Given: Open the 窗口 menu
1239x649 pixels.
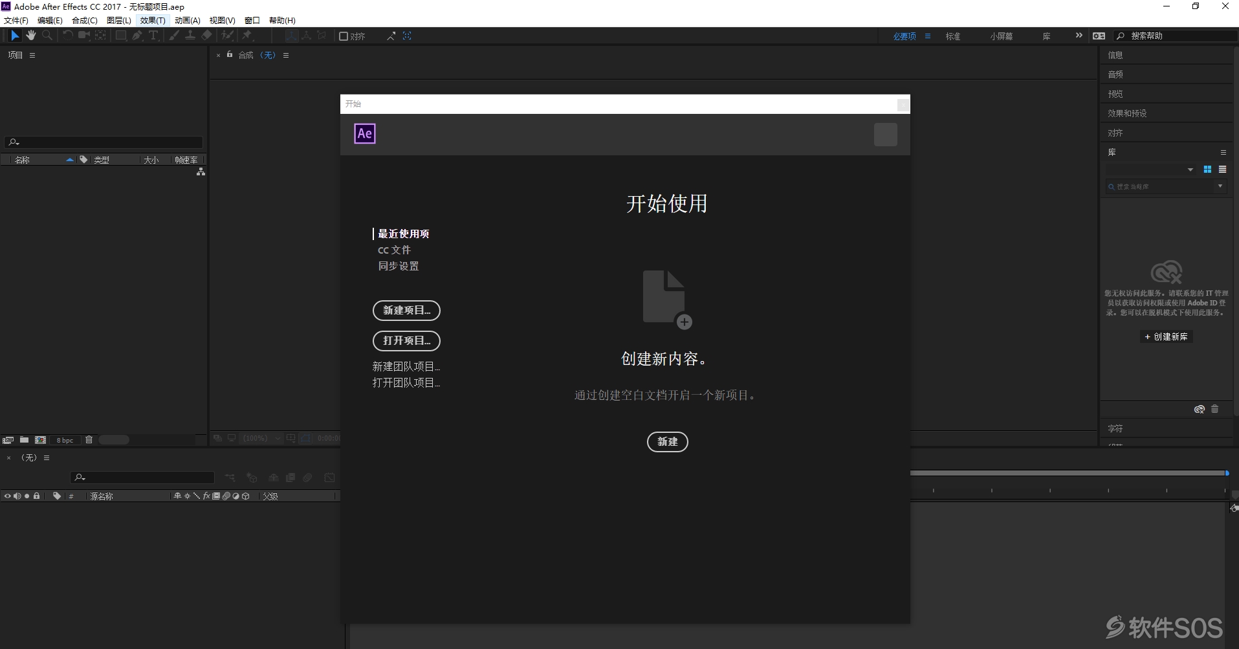Looking at the screenshot, I should pos(252,21).
